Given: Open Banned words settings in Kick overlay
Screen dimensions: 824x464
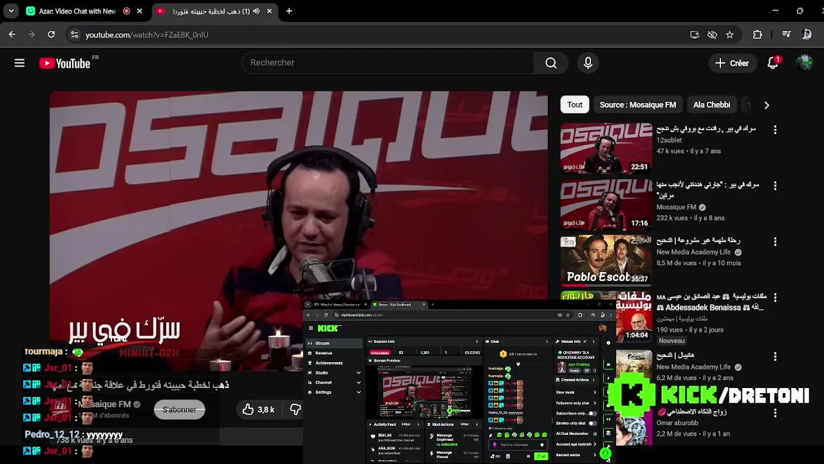Looking at the screenshot, I should click(576, 455).
